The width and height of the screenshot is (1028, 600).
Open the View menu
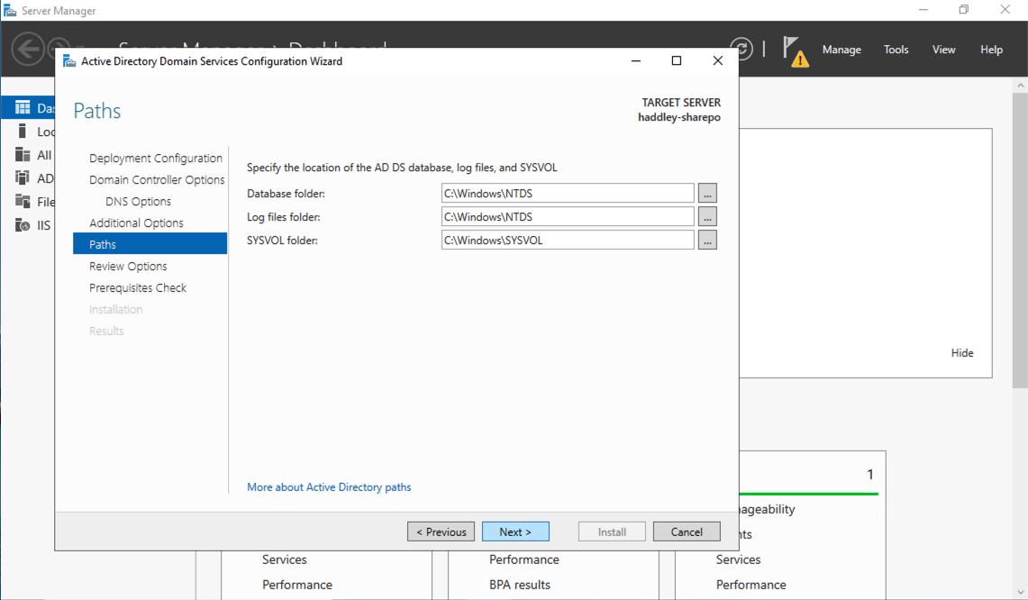coord(943,50)
